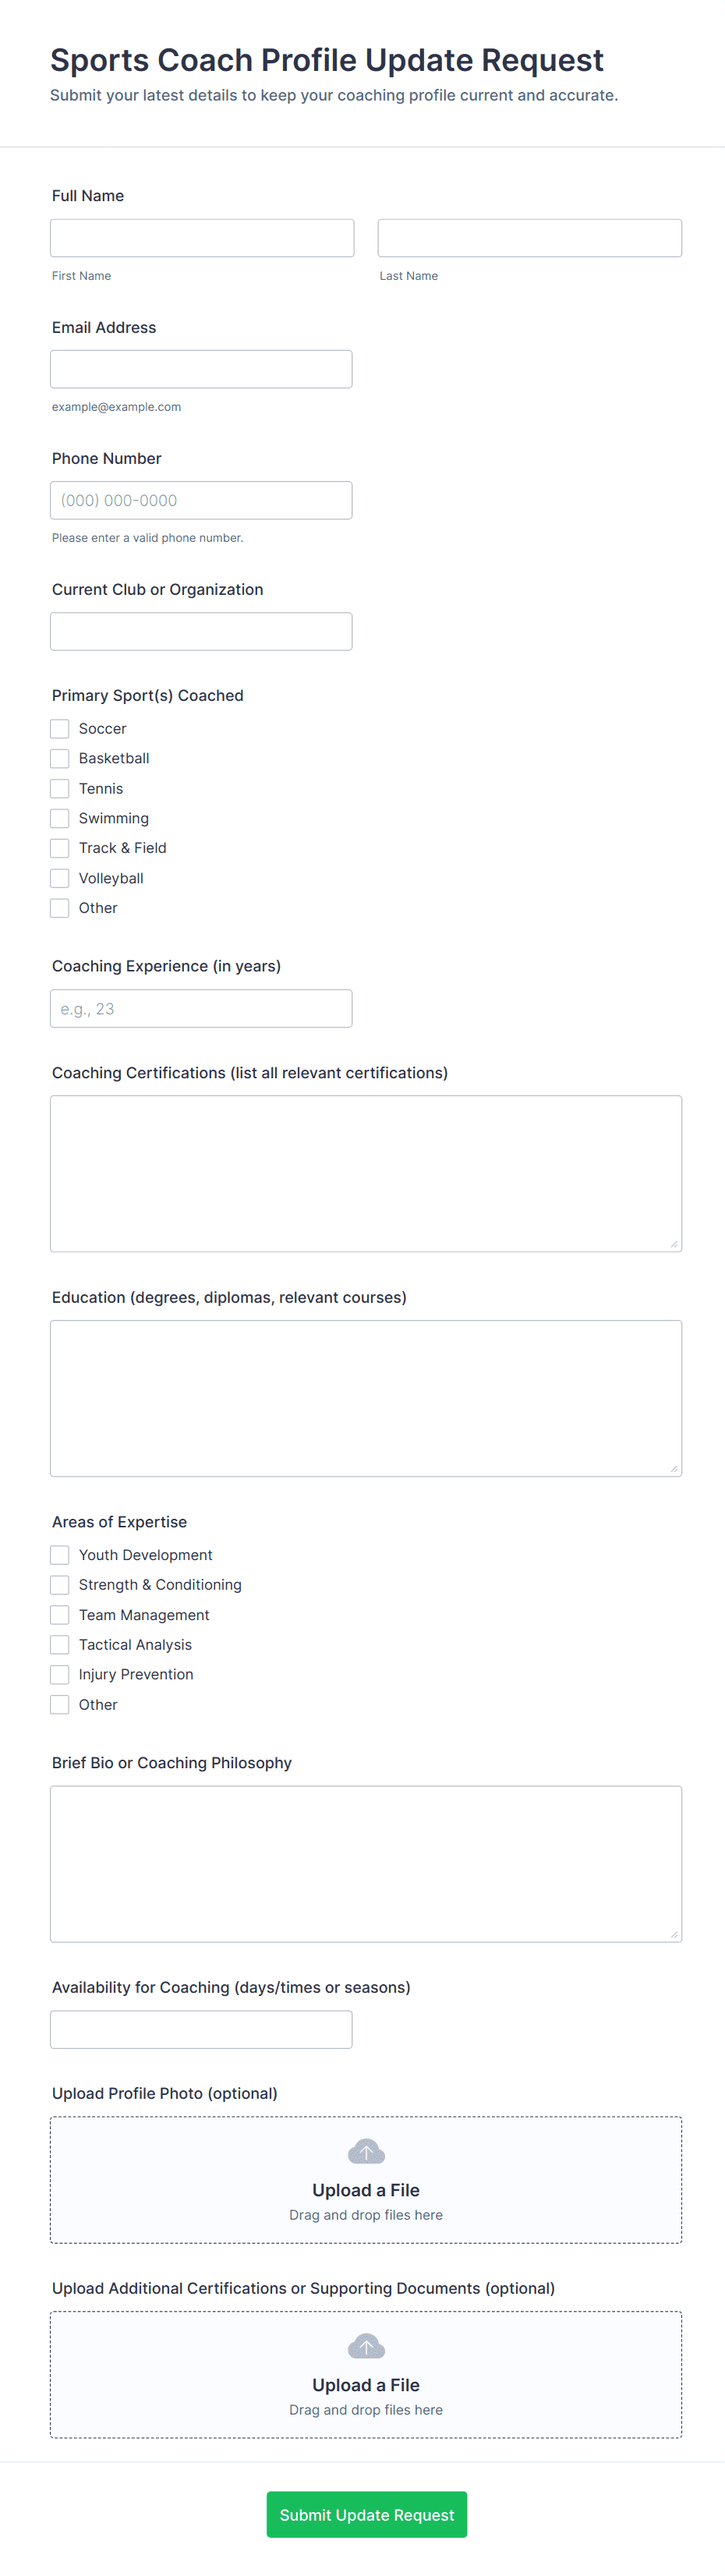This screenshot has width=725, height=2576.
Task: Check Track & Field option
Action: [x=60, y=848]
